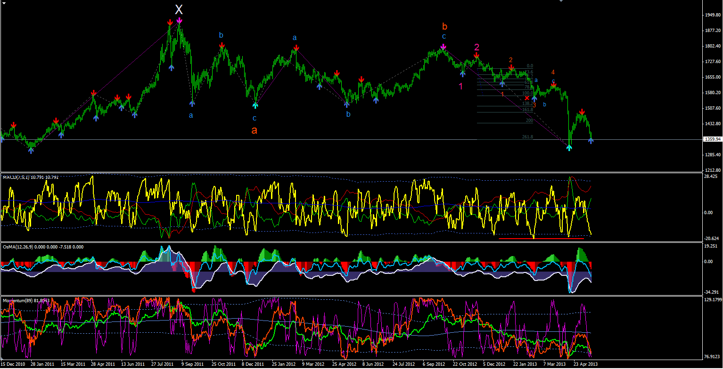This screenshot has width=723, height=369.
Task: Click the 1580.00 price level label
Action: [x=712, y=93]
